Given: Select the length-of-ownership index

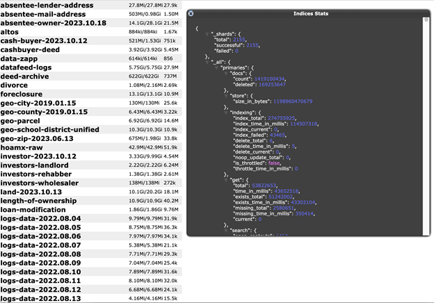Looking at the screenshot, I should point(91,200).
